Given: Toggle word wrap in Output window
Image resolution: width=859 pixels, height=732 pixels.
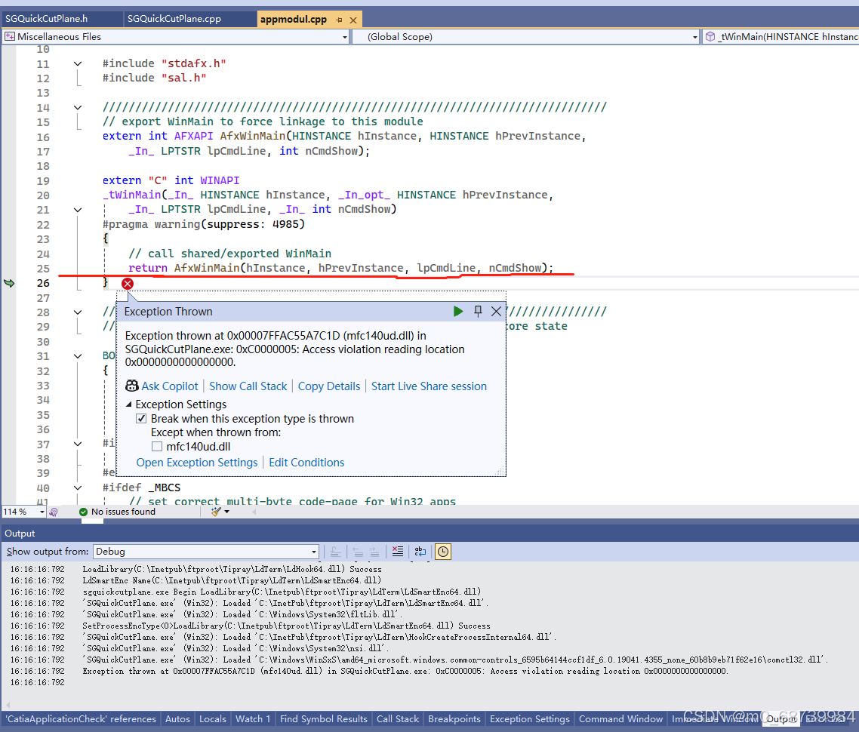Looking at the screenshot, I should (x=420, y=552).
